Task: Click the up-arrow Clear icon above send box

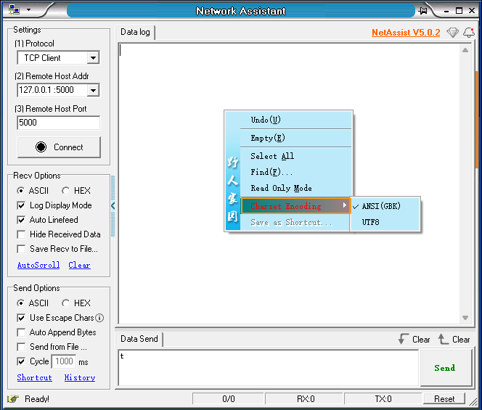Action: [443, 339]
